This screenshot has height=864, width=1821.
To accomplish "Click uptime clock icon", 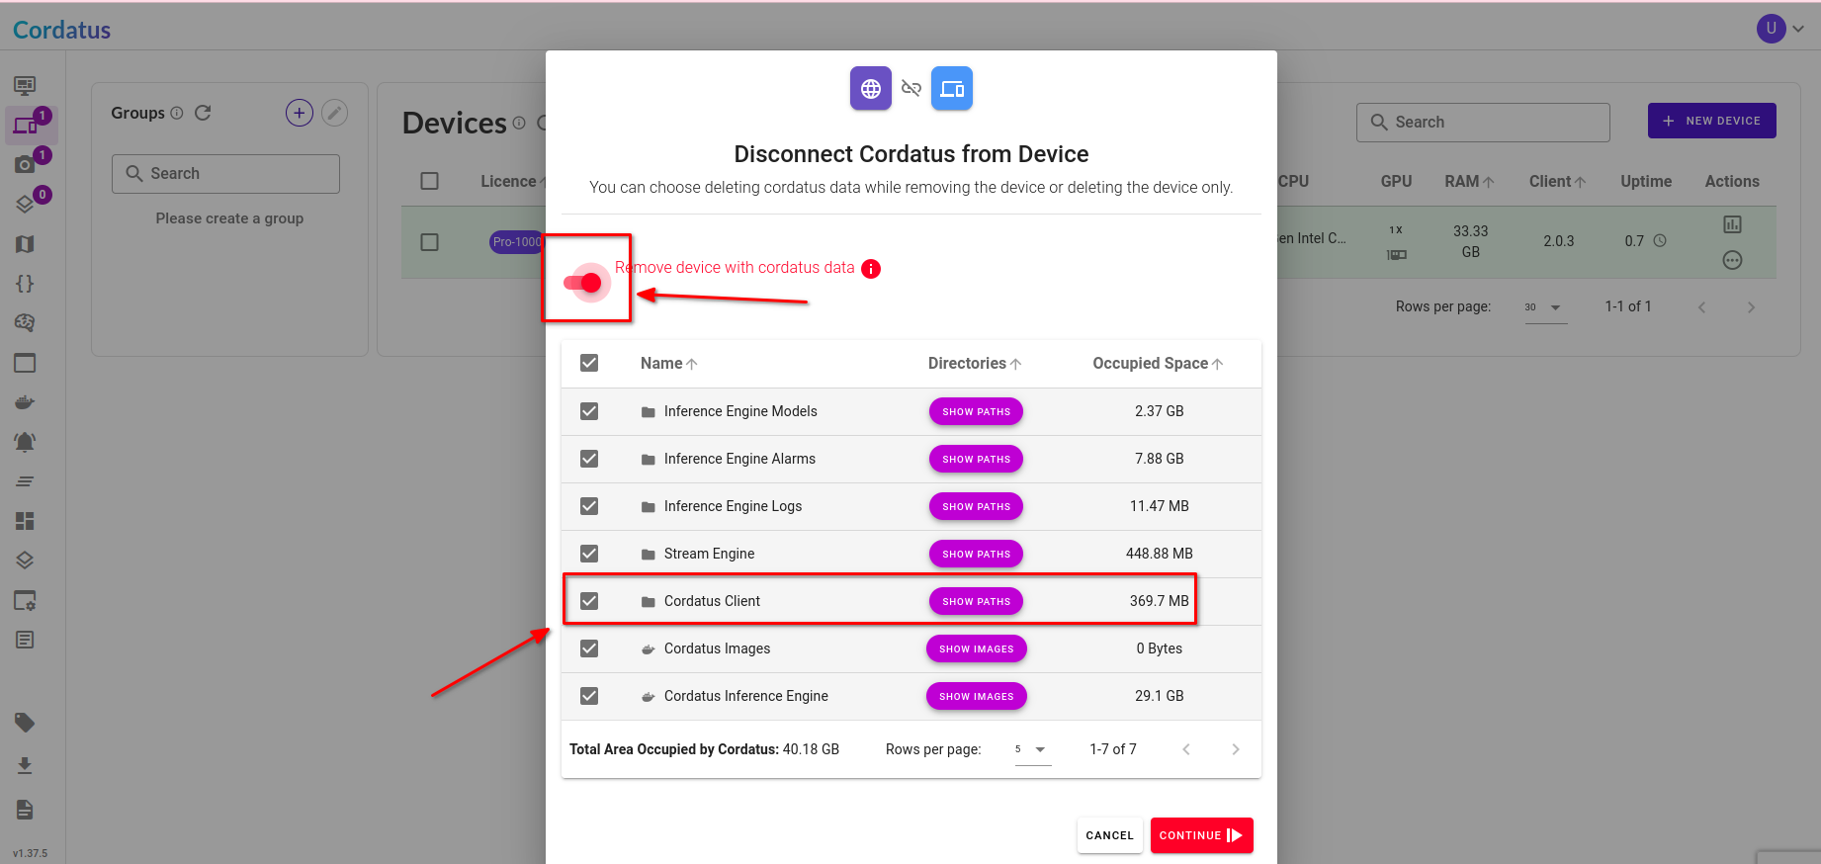I will 1660,241.
